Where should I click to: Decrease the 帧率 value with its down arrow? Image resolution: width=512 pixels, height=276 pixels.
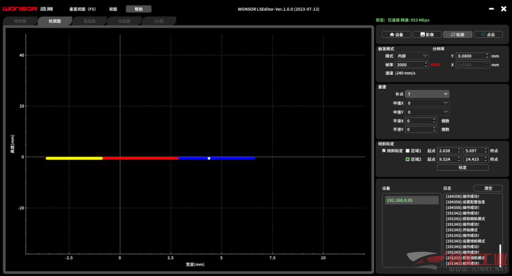coord(426,66)
